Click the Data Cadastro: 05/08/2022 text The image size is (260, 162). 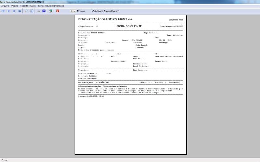[x=172, y=27]
